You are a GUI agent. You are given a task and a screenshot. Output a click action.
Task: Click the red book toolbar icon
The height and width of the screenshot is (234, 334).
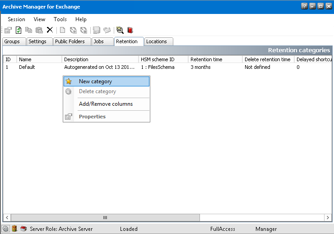pyautogui.click(x=130, y=30)
